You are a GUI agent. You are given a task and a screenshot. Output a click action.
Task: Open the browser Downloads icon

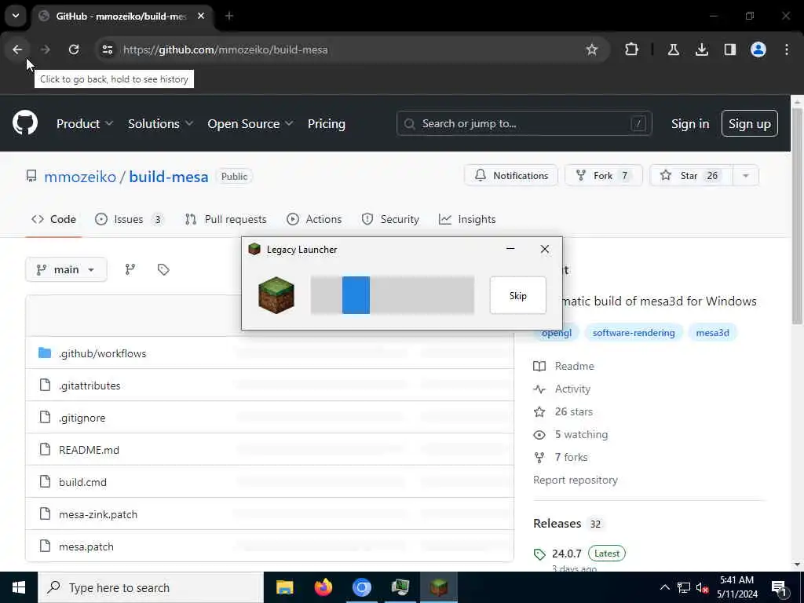(701, 49)
